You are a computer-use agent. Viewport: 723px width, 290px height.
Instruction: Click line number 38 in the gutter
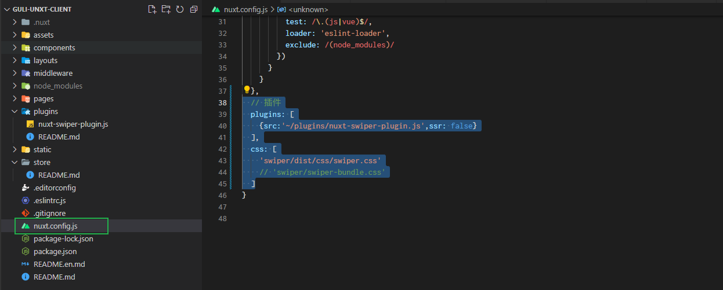222,102
